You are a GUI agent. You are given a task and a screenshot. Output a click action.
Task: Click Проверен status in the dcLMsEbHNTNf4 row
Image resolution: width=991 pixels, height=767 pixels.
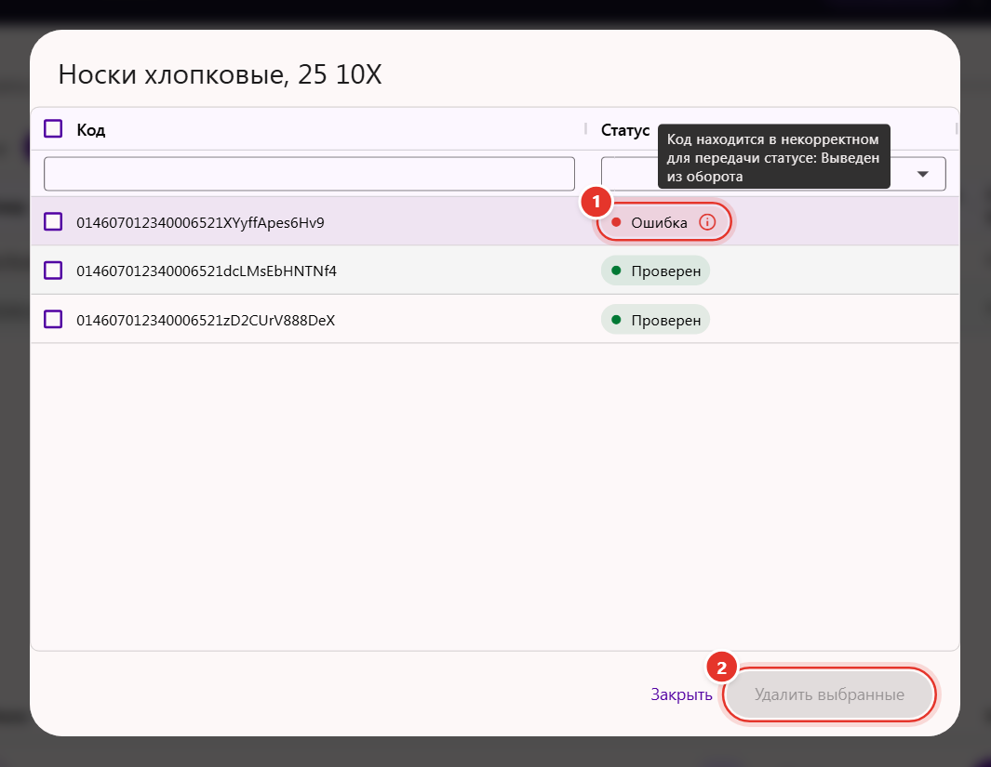655,271
